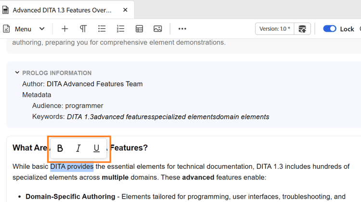Close the Advanced DITA 1.3 Features tab
Image resolution: width=361 pixels, height=202 pixels.
click(x=125, y=10)
